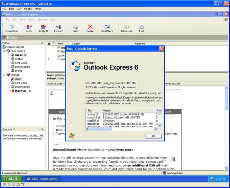Click the Windows Start button
Viewport: 230px width, 188px height.
[12, 179]
